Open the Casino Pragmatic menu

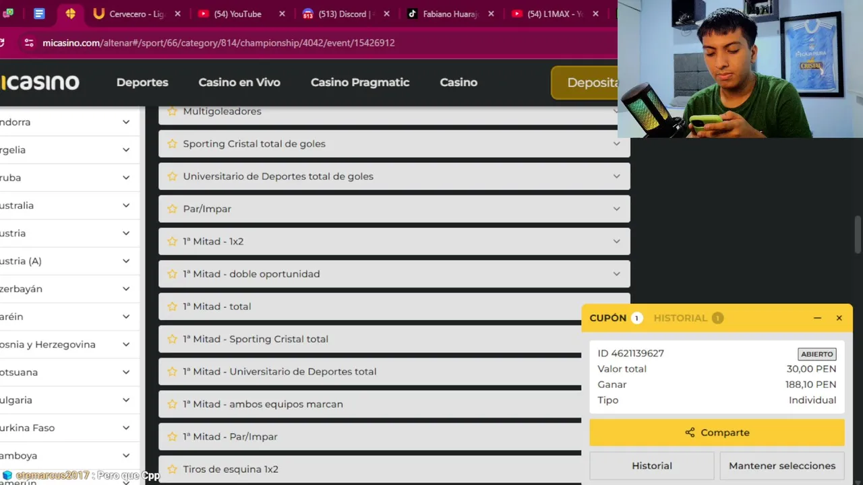[360, 82]
